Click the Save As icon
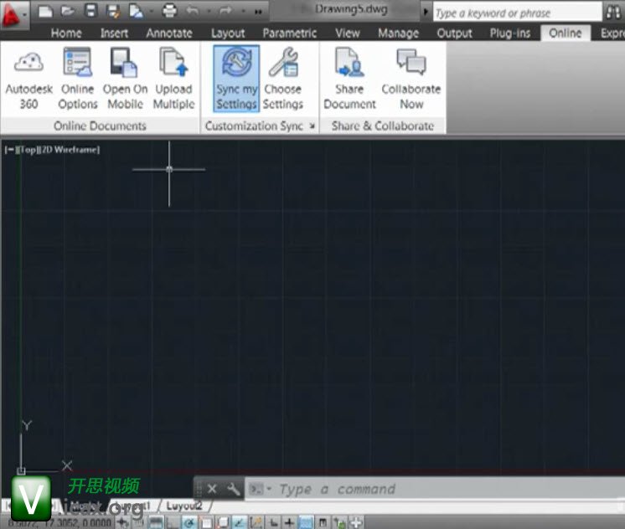The height and width of the screenshot is (529, 625). point(114,11)
